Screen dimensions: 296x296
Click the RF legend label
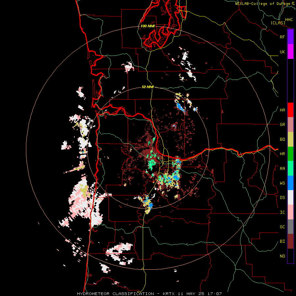282,37
